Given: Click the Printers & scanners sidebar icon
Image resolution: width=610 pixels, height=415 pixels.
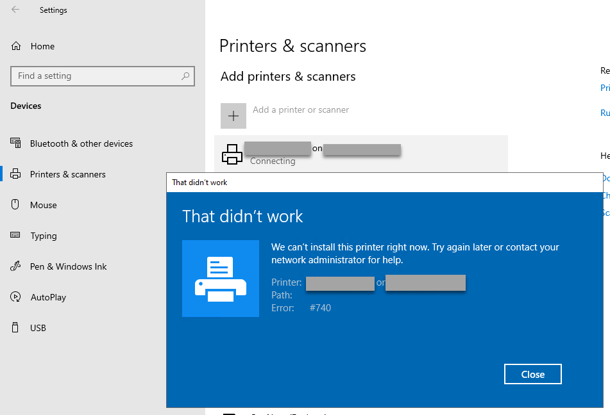Looking at the screenshot, I should [x=15, y=174].
